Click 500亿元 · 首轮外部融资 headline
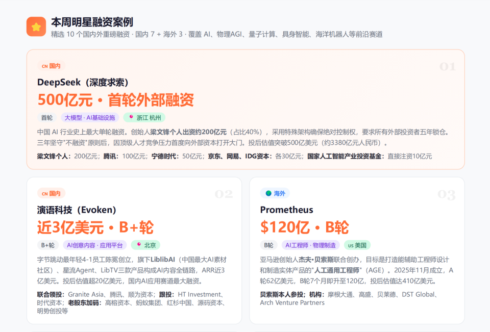Image resolution: width=490 pixels, height=332 pixels. pyautogui.click(x=116, y=100)
